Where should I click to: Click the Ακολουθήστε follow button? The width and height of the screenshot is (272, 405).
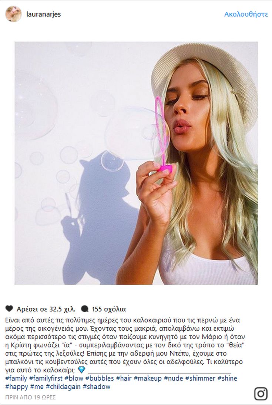pyautogui.click(x=246, y=14)
